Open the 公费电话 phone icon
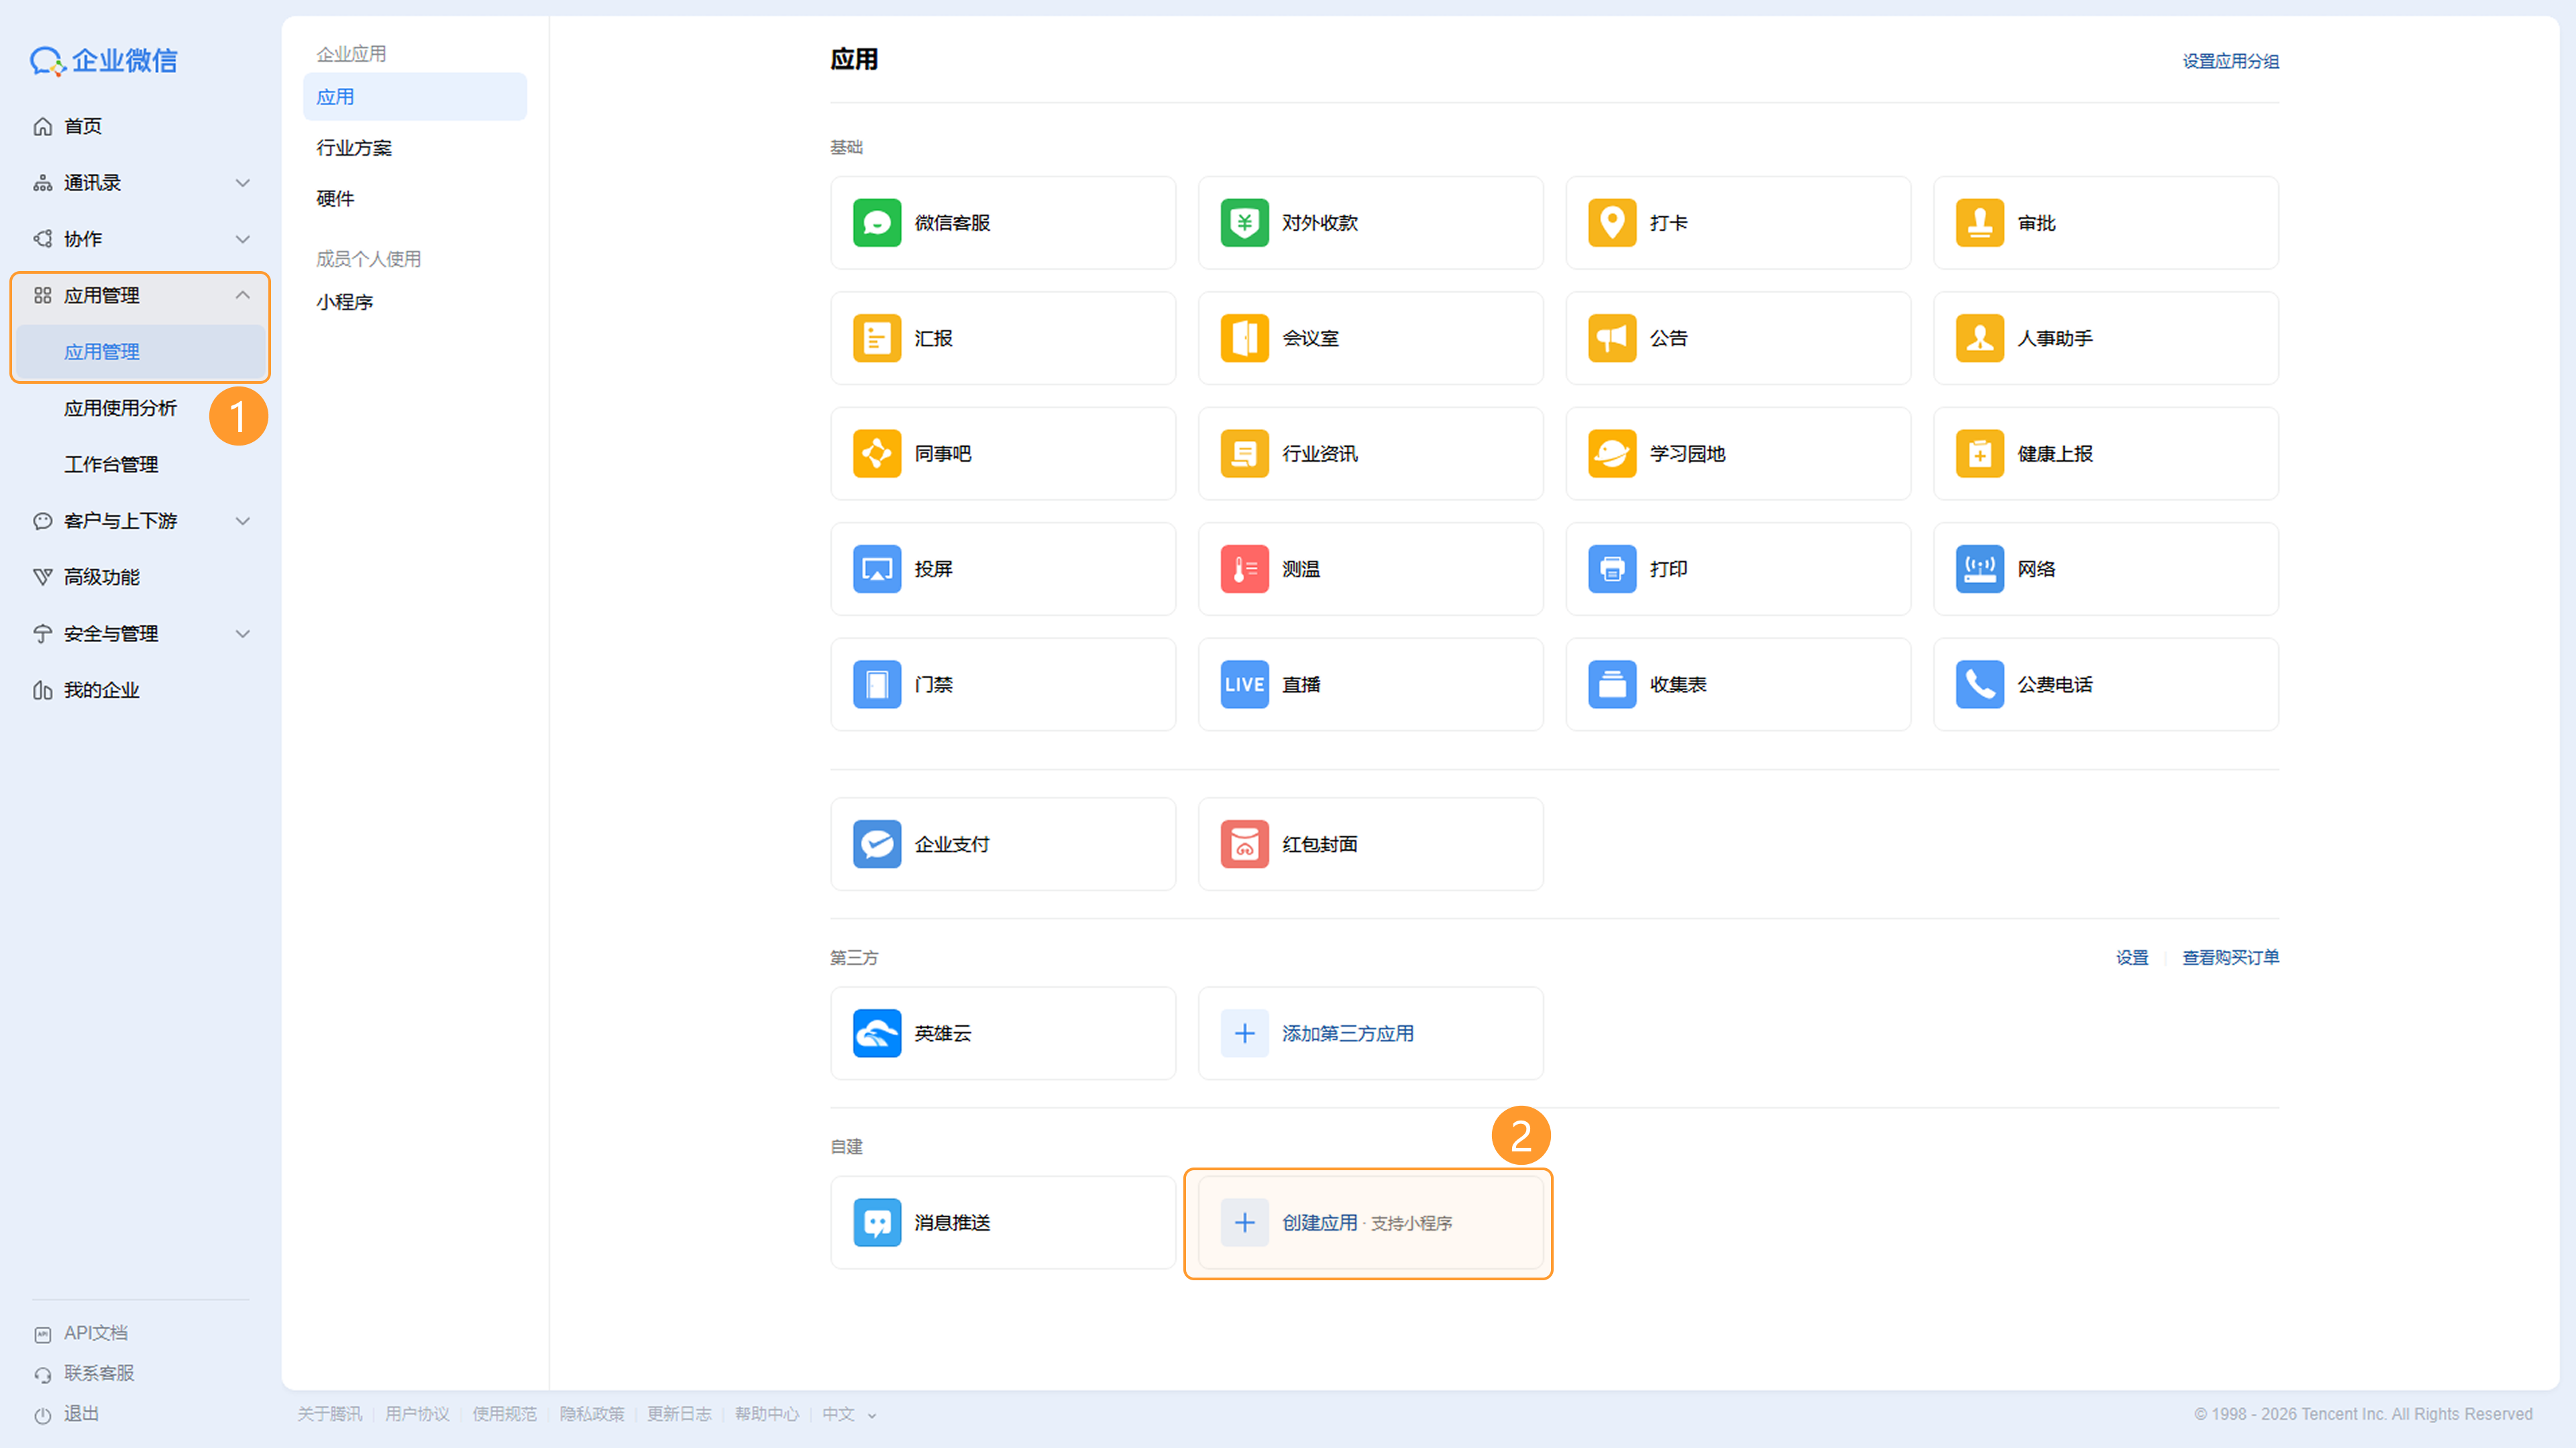The height and width of the screenshot is (1448, 2576). click(1979, 684)
